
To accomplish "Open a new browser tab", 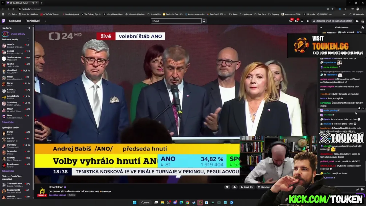I will 42,3.
